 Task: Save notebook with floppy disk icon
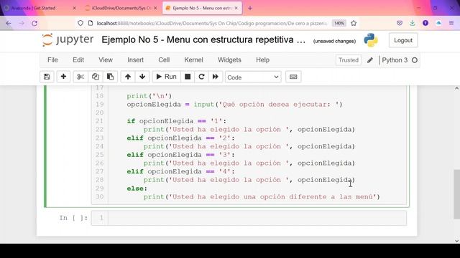[x=47, y=77]
